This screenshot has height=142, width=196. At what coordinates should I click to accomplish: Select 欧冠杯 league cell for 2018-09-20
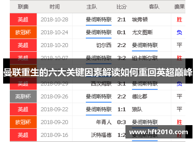point(23,122)
